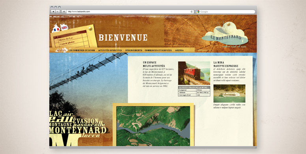Click the Météo du Lac link

pyautogui.click(x=66, y=39)
